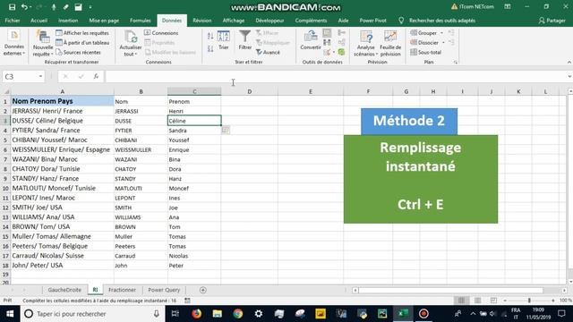
Task: Toggle the Filtrer funnel
Action: (244, 40)
